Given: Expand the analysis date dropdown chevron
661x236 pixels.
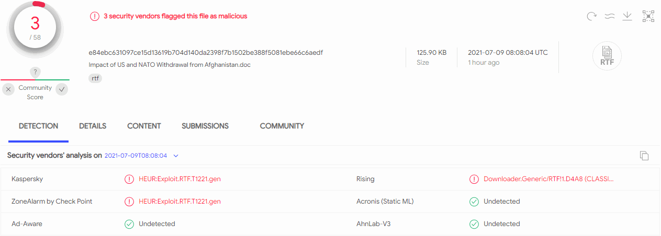Looking at the screenshot, I should [176, 156].
